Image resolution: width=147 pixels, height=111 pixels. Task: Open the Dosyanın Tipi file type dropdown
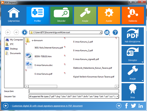tap(117, 96)
